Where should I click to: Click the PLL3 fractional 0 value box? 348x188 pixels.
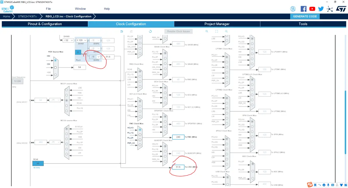78,52
